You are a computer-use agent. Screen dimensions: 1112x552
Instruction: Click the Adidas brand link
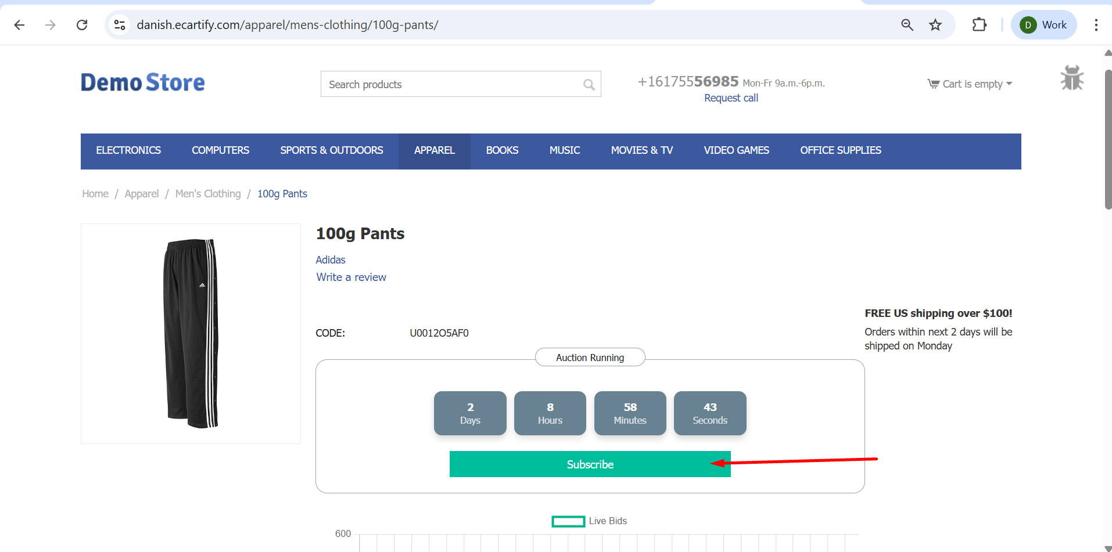pyautogui.click(x=330, y=260)
